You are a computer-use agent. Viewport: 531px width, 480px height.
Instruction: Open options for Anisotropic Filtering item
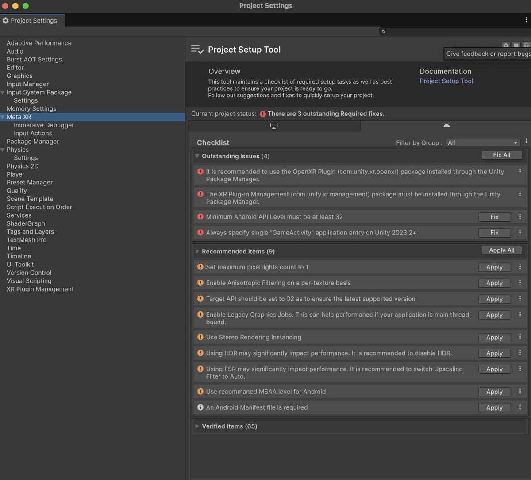[520, 283]
